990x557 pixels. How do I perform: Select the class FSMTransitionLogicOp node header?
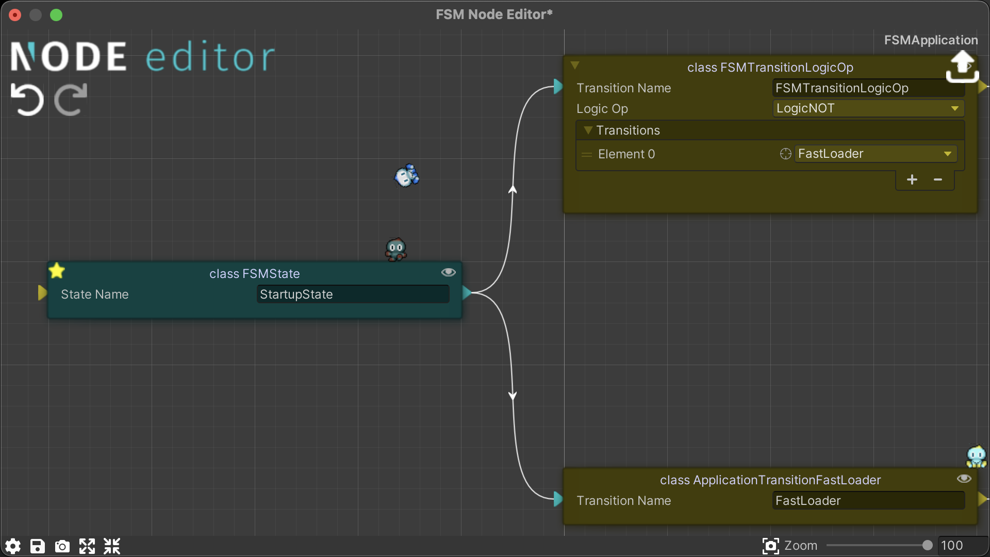770,68
